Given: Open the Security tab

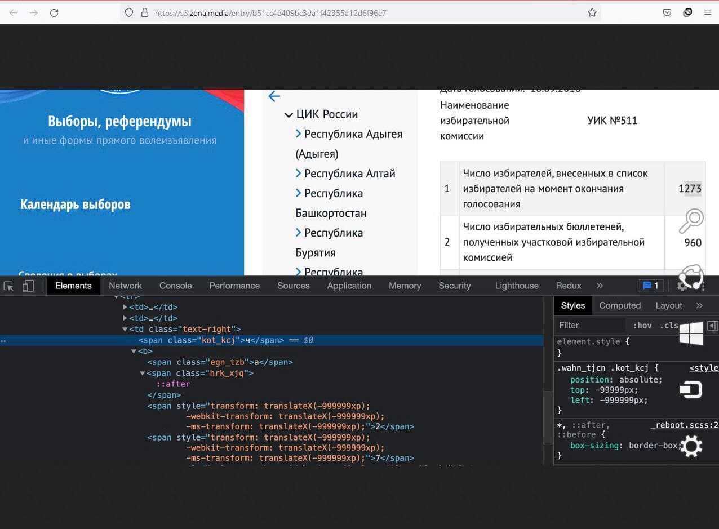Looking at the screenshot, I should pyautogui.click(x=454, y=286).
